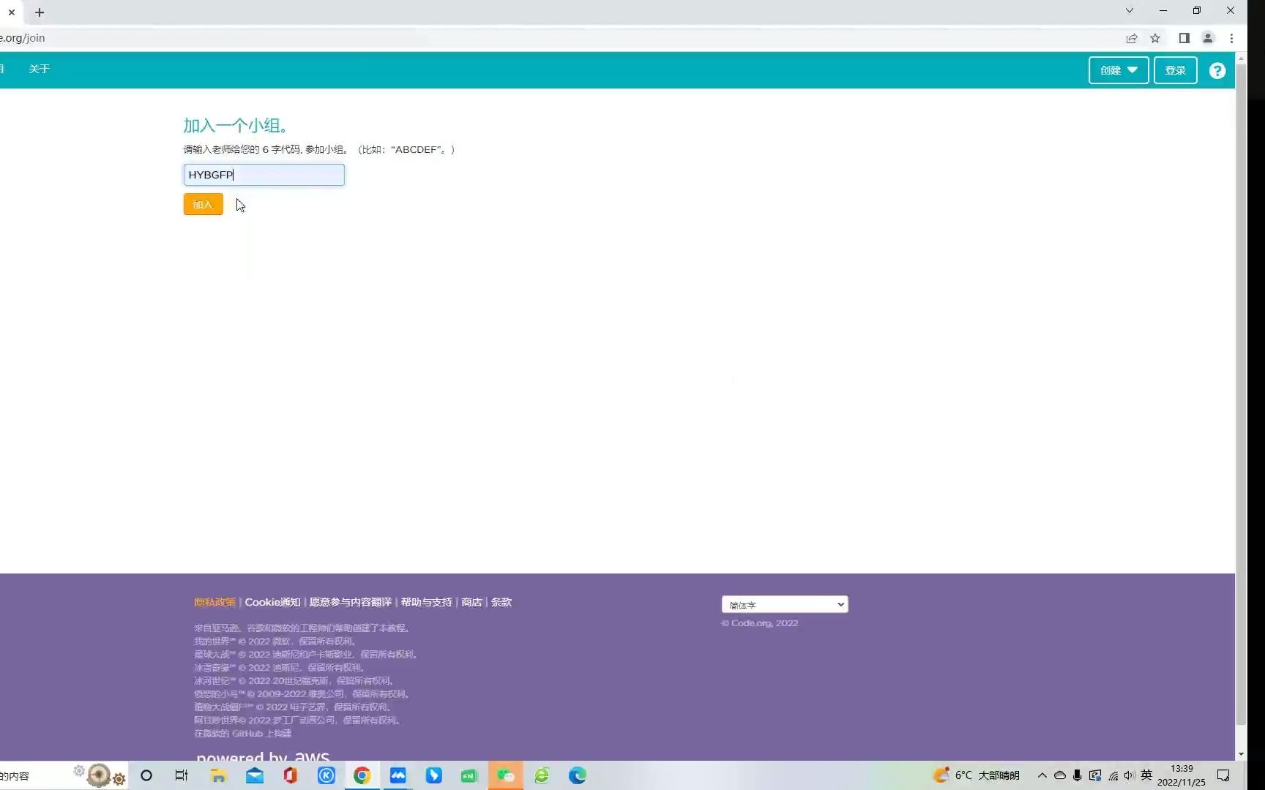
Task: Open the volume speaker tray icon
Action: pyautogui.click(x=1130, y=775)
